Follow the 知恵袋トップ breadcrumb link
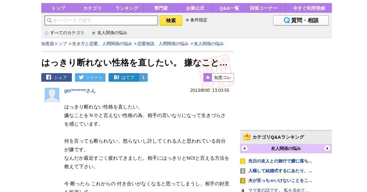The height and width of the screenshot is (192, 367). (54, 44)
